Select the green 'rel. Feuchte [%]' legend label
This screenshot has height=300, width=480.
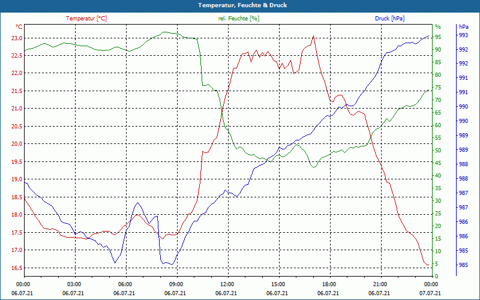(x=239, y=19)
